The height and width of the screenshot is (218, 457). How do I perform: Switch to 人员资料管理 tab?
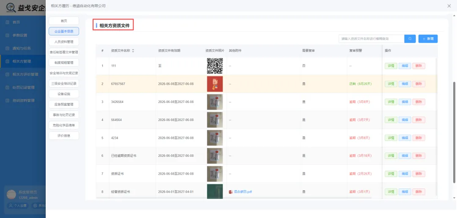click(x=64, y=42)
